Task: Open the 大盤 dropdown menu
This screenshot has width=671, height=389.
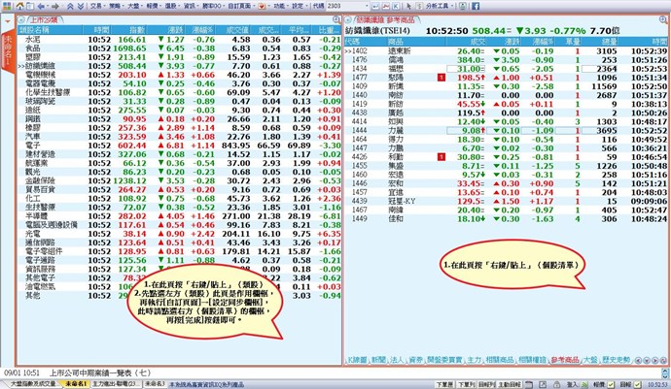Action: click(135, 6)
